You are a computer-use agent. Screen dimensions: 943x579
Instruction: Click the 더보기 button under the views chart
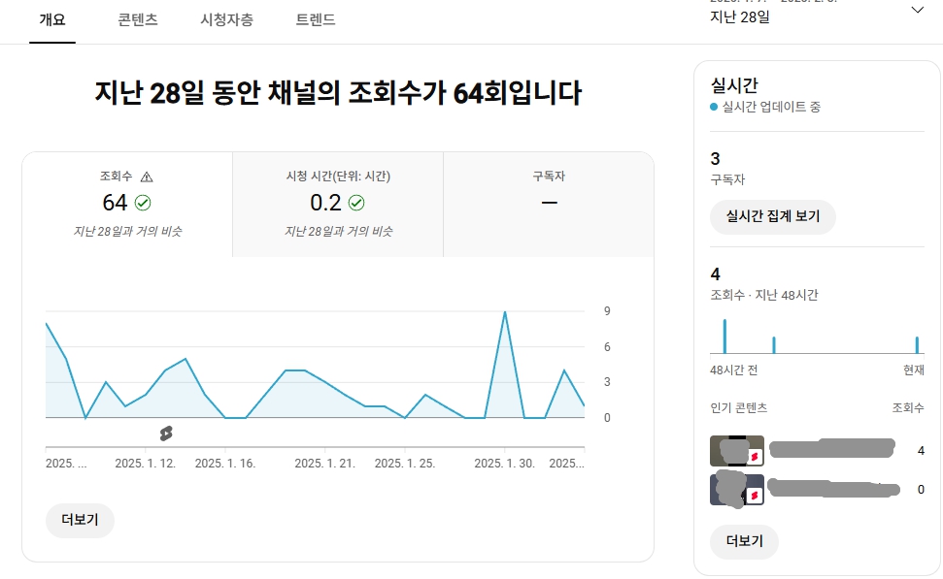tap(80, 520)
